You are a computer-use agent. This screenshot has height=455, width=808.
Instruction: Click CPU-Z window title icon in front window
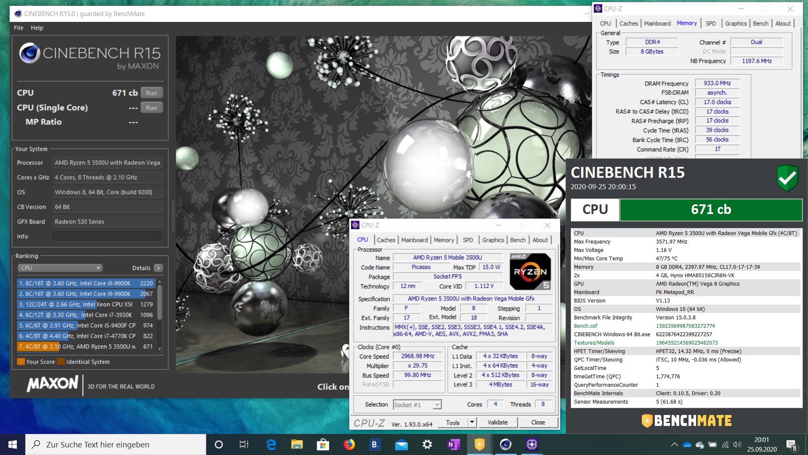(355, 225)
